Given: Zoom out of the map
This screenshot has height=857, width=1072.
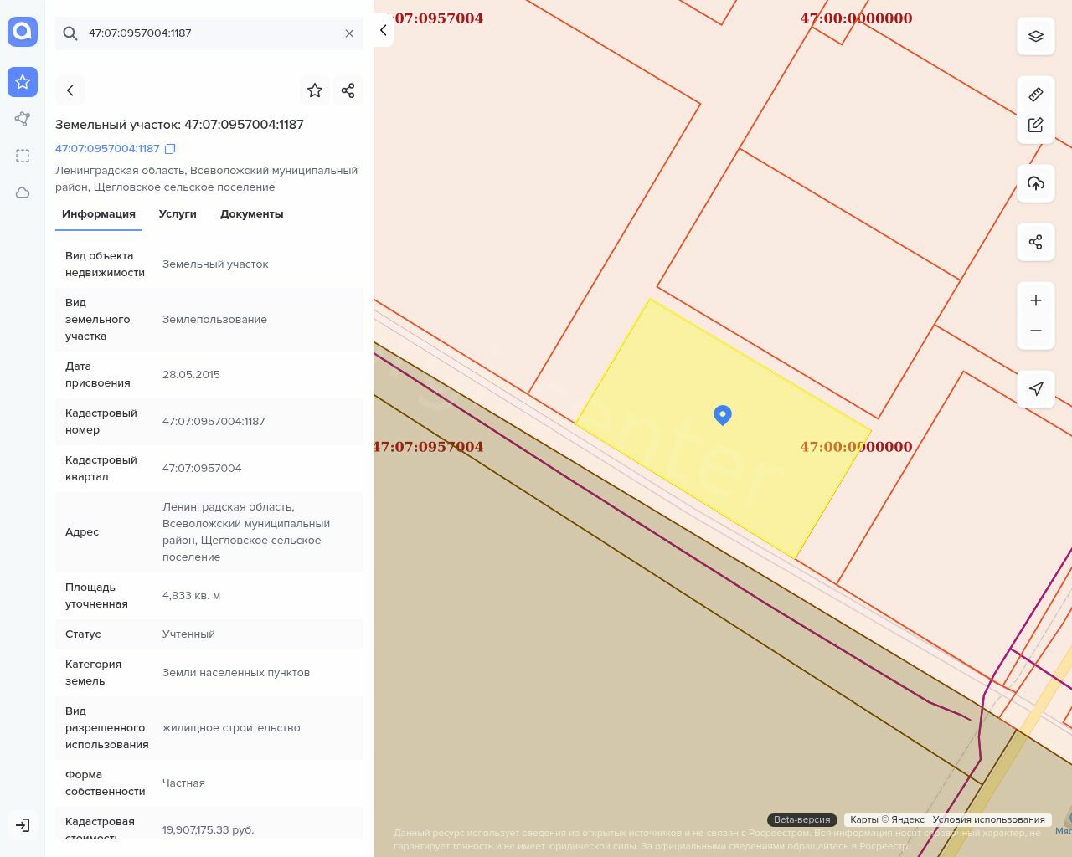Looking at the screenshot, I should tap(1035, 331).
